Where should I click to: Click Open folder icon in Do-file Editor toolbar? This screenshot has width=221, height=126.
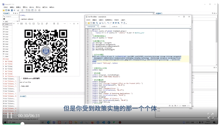pos(89,23)
